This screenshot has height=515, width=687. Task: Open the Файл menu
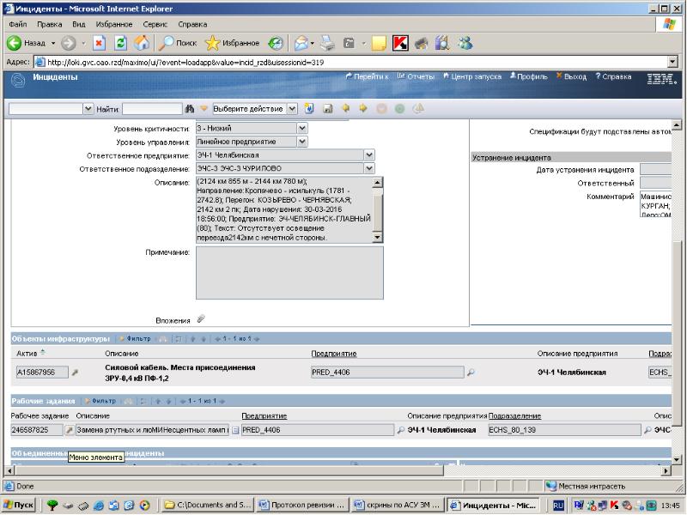[x=18, y=24]
